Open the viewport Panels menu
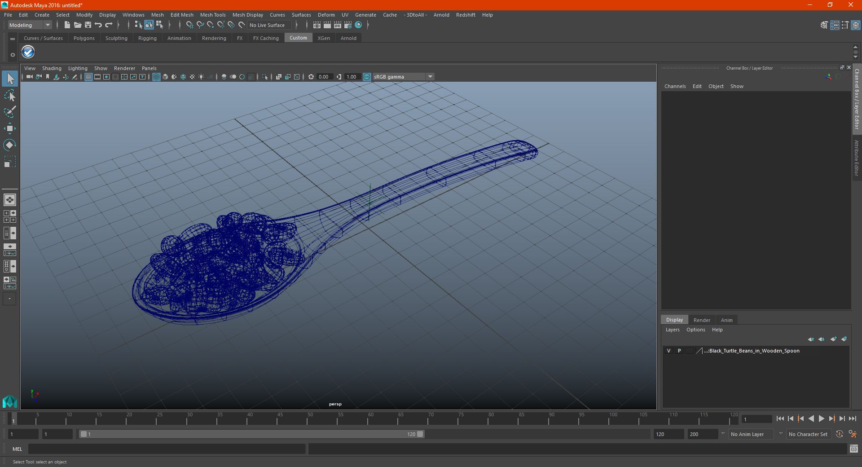Screen dimensions: 862x467 (x=149, y=68)
